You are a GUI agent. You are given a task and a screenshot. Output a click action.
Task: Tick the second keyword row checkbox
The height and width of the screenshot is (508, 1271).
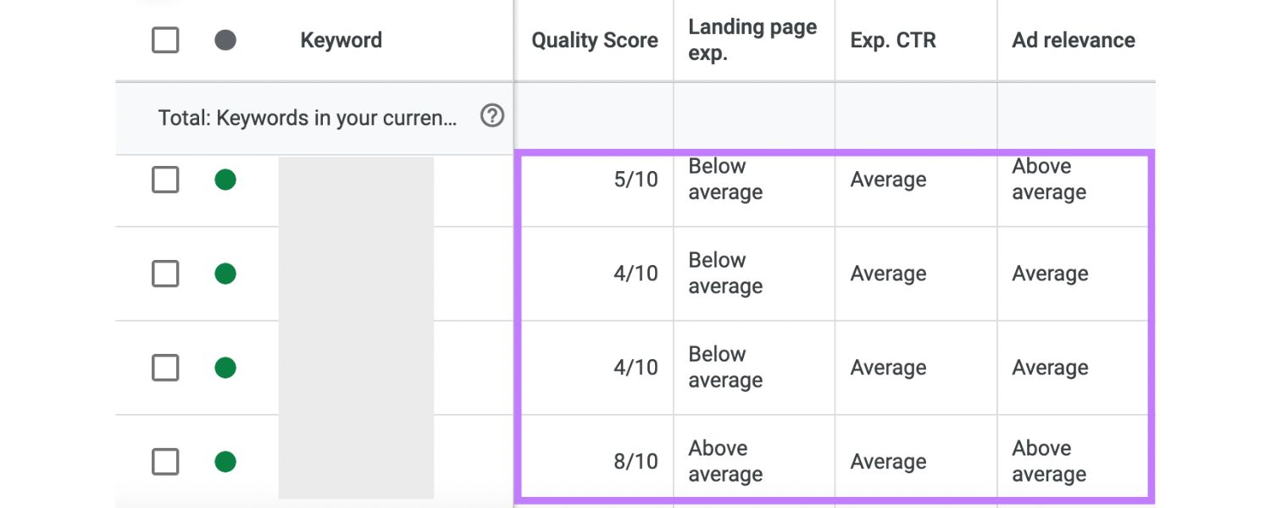click(x=165, y=273)
